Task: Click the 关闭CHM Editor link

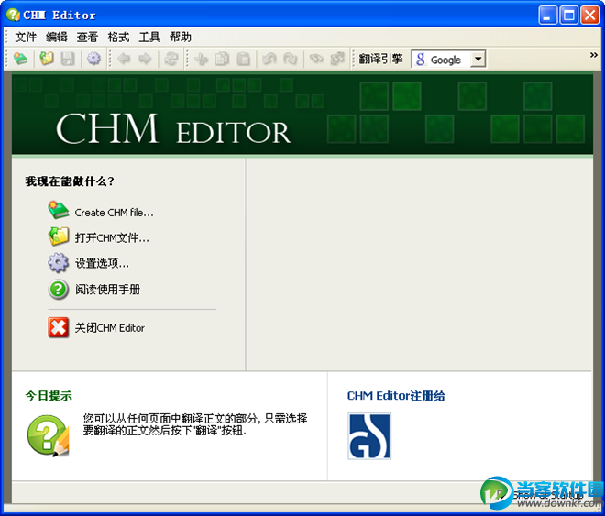Action: pos(110,328)
